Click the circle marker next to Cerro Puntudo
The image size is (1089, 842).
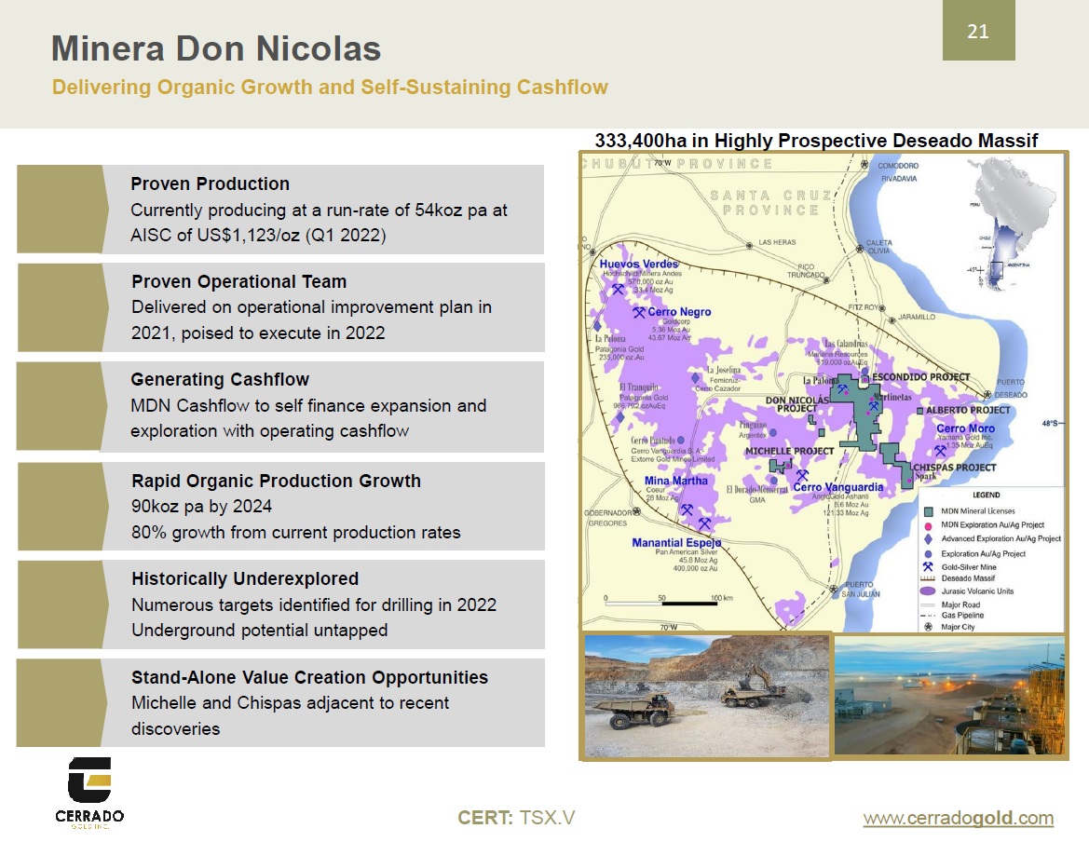coord(681,440)
